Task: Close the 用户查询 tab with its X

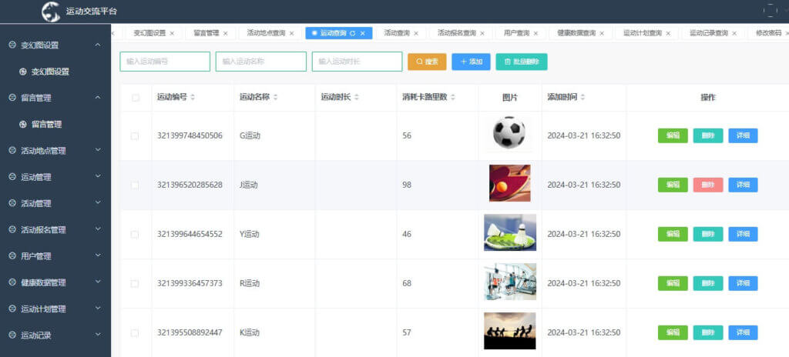Action: coord(536,33)
